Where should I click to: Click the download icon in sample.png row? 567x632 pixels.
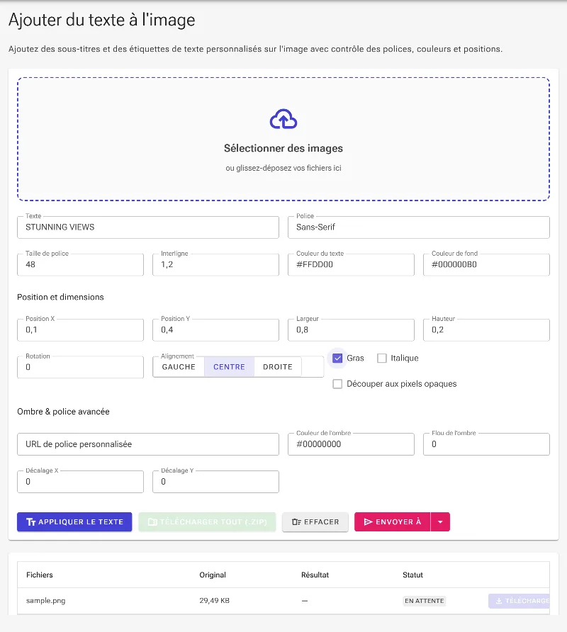coord(499,601)
